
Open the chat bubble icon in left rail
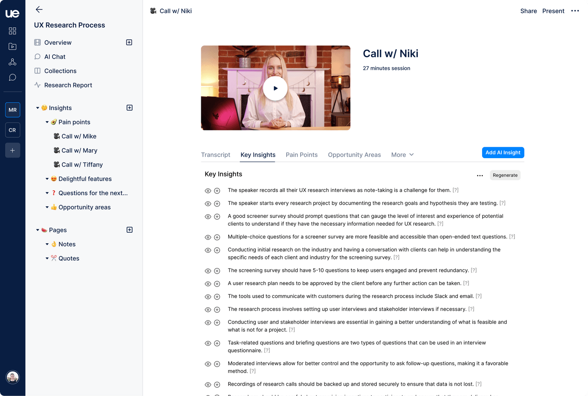click(12, 77)
